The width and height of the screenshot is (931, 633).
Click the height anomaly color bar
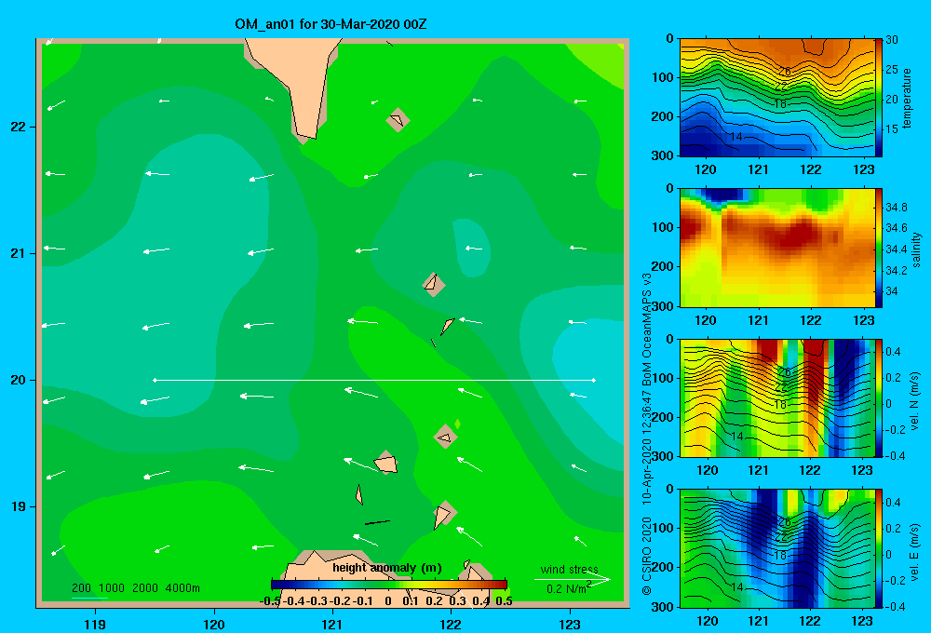click(x=389, y=585)
